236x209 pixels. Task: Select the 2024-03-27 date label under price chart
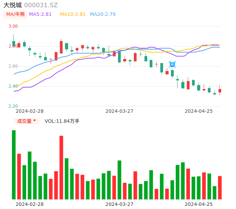pos(119,111)
